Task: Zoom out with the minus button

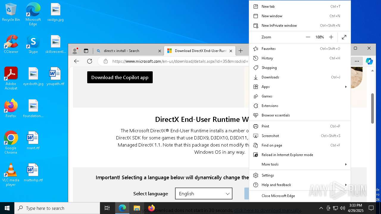Action: (308, 37)
